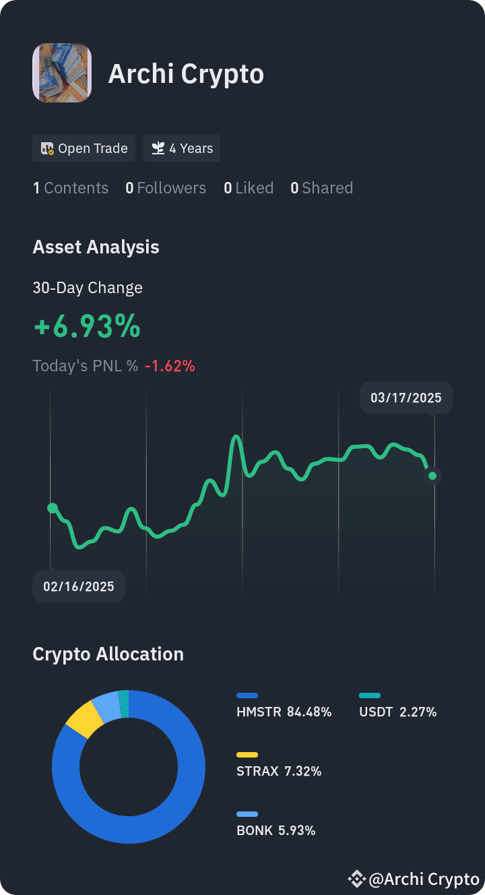Open the @Archi Crypto handle link
This screenshot has width=485, height=895.
[424, 879]
